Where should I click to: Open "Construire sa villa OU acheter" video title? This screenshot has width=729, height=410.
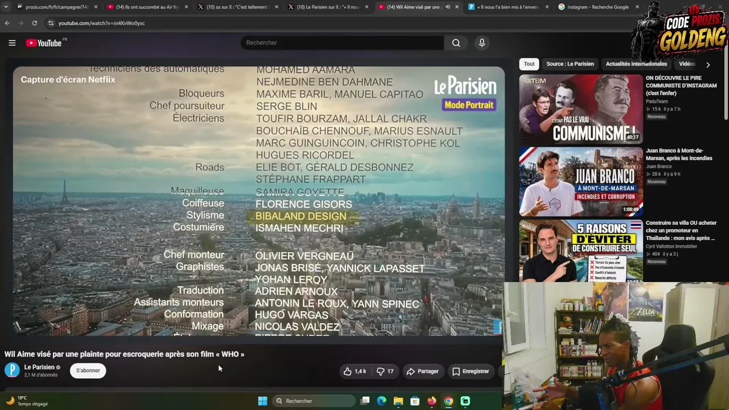681,231
